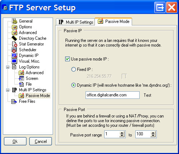179x154 pixels.
Task: Increase passive port range start value
Action: [x=122, y=133]
